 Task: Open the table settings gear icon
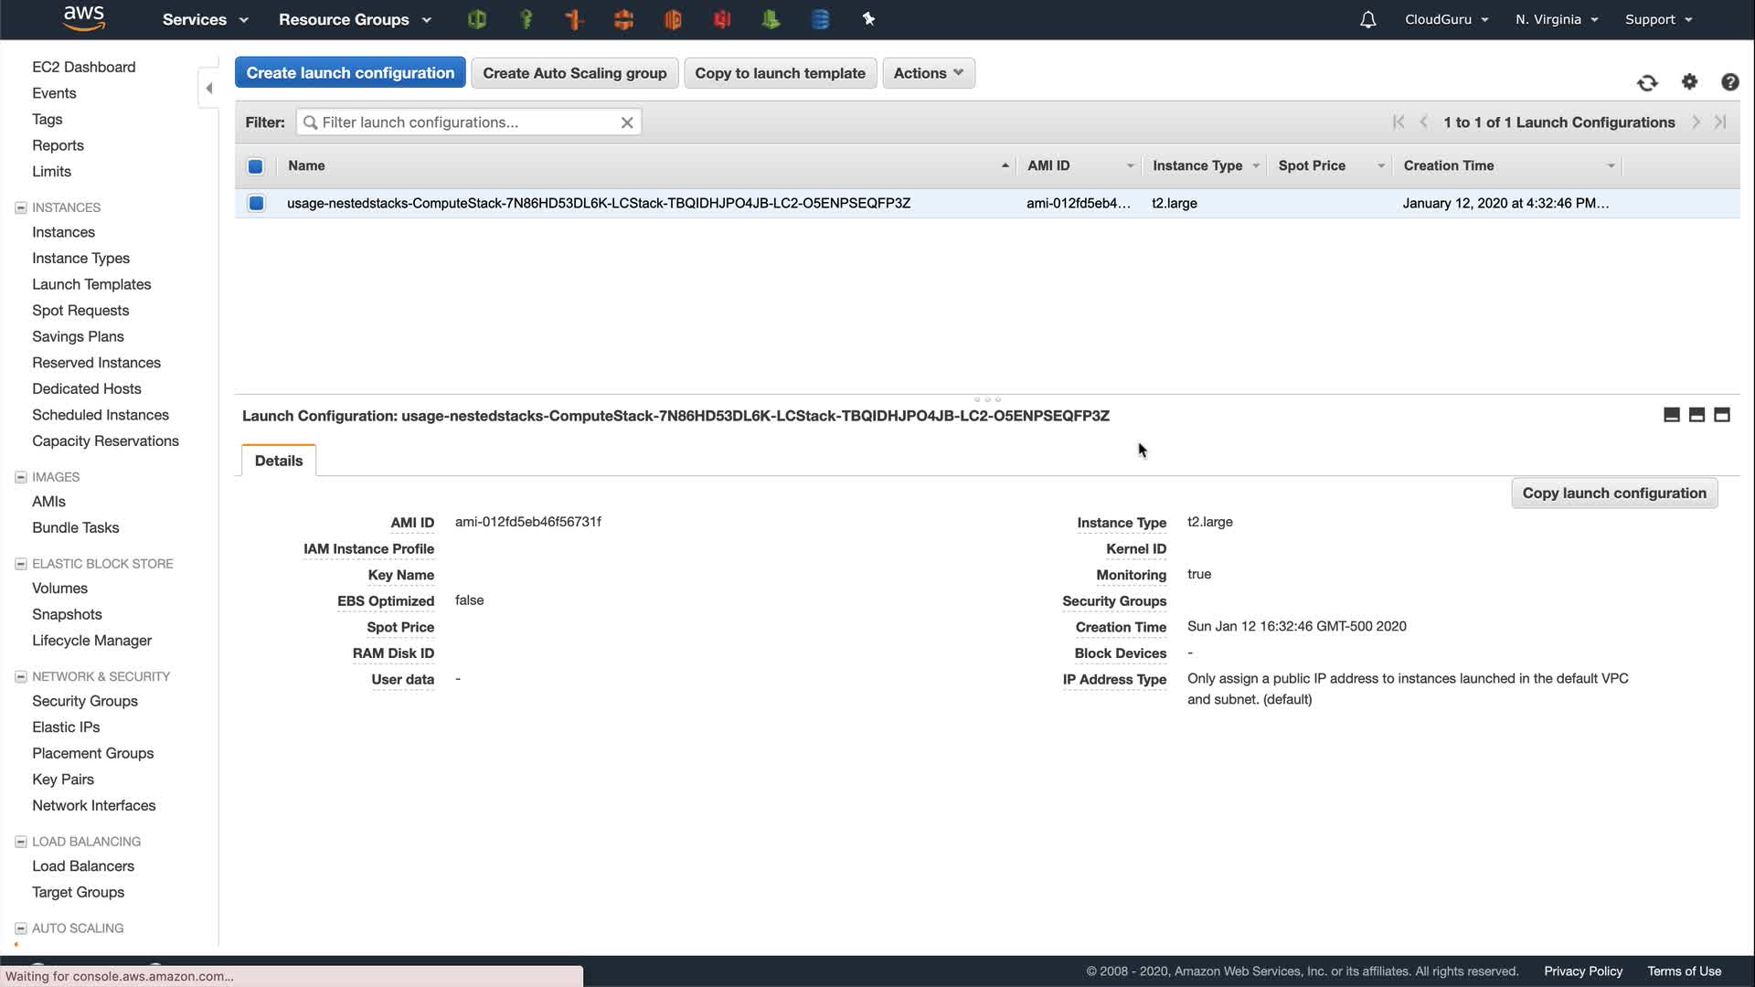[1689, 82]
